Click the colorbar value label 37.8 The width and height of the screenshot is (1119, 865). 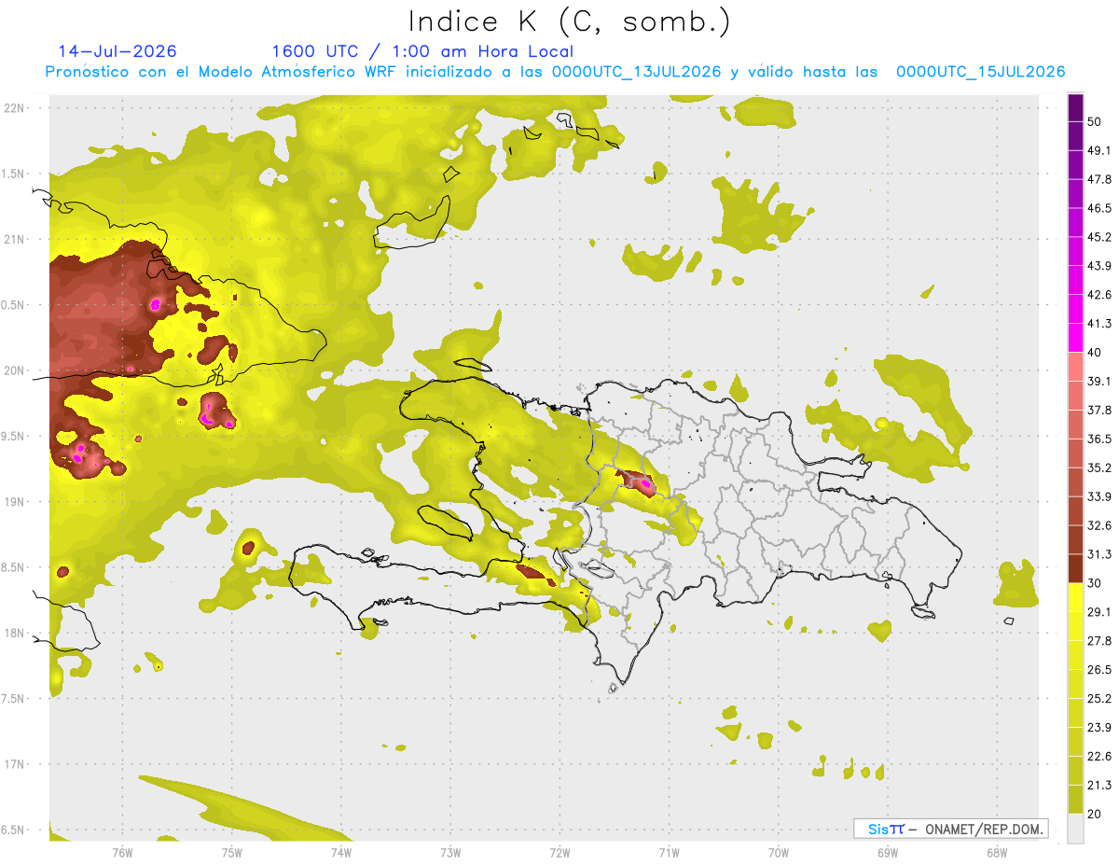pyautogui.click(x=1100, y=410)
